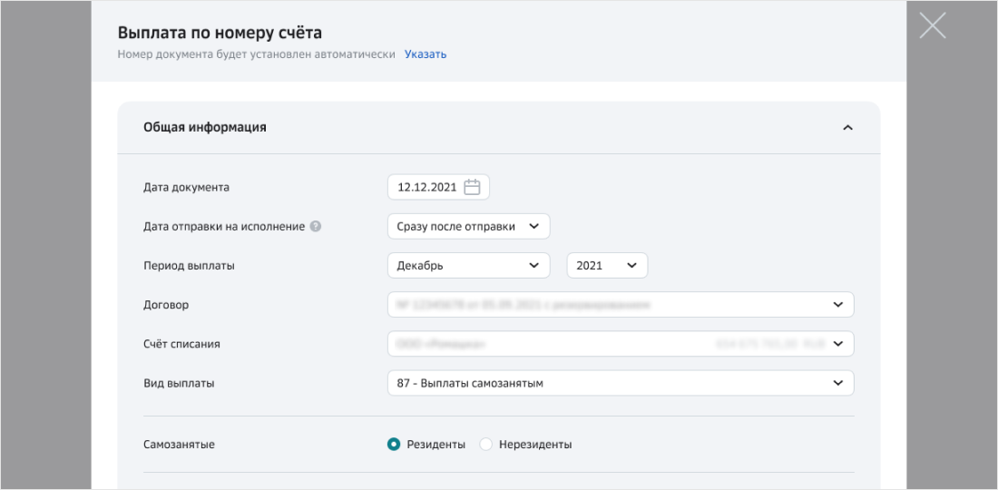Image resolution: width=998 pixels, height=490 pixels.
Task: Close the payment form with the X icon
Action: (x=932, y=25)
